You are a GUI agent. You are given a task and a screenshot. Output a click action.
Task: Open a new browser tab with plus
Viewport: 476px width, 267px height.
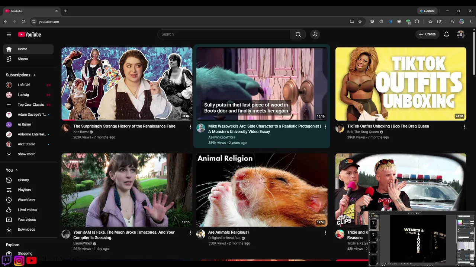coord(65,11)
